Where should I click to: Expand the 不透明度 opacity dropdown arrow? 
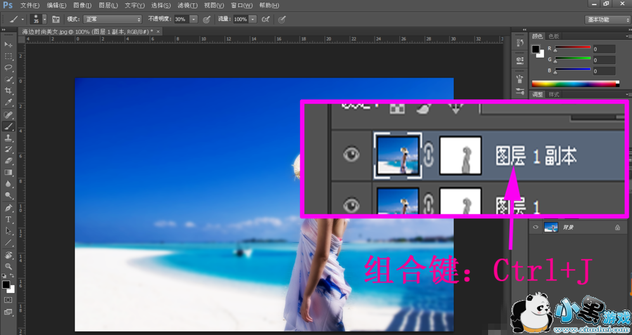point(193,20)
